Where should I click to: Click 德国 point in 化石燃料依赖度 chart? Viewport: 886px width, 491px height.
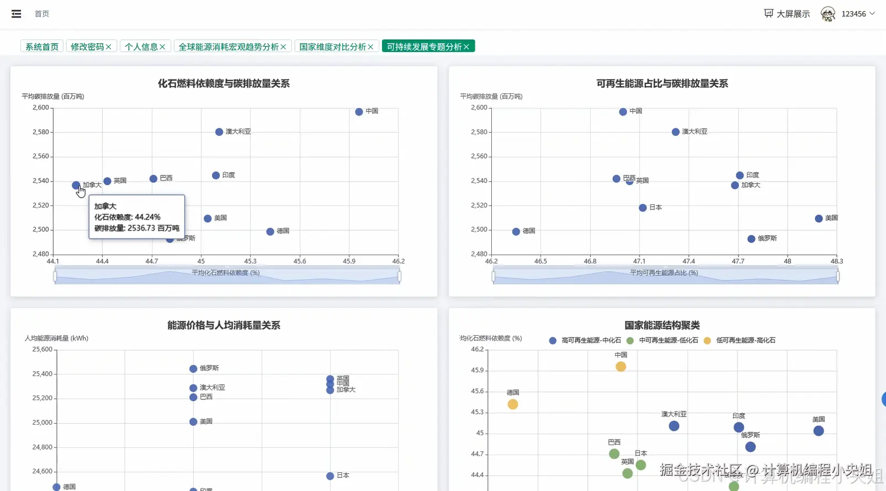[270, 232]
